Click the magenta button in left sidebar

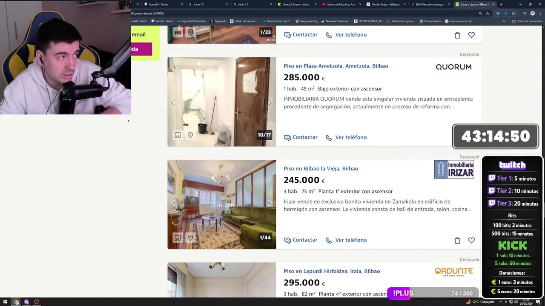[x=141, y=49]
